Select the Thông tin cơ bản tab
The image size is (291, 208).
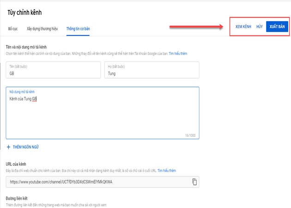pos(78,29)
